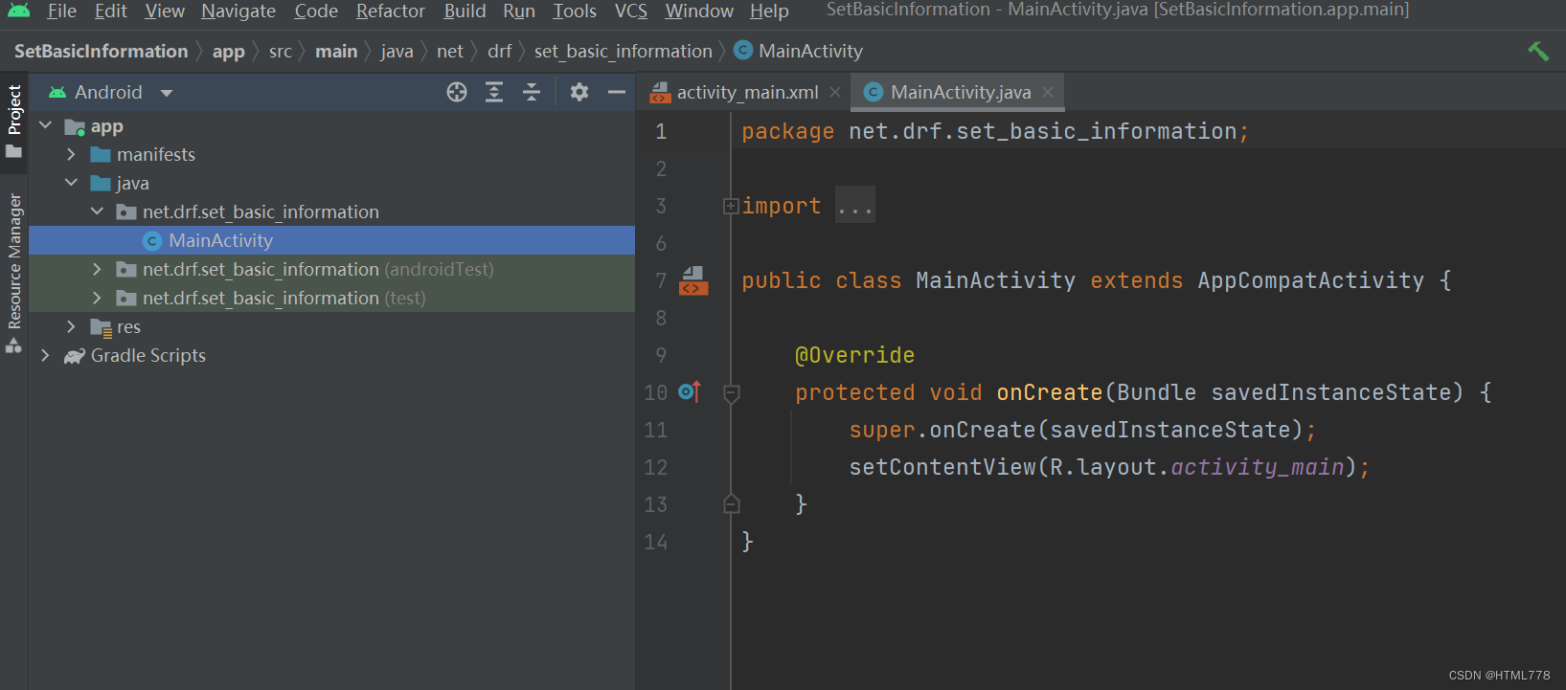Click SetBasicInformation breadcrumb
This screenshot has width=1566, height=690.
click(x=101, y=51)
